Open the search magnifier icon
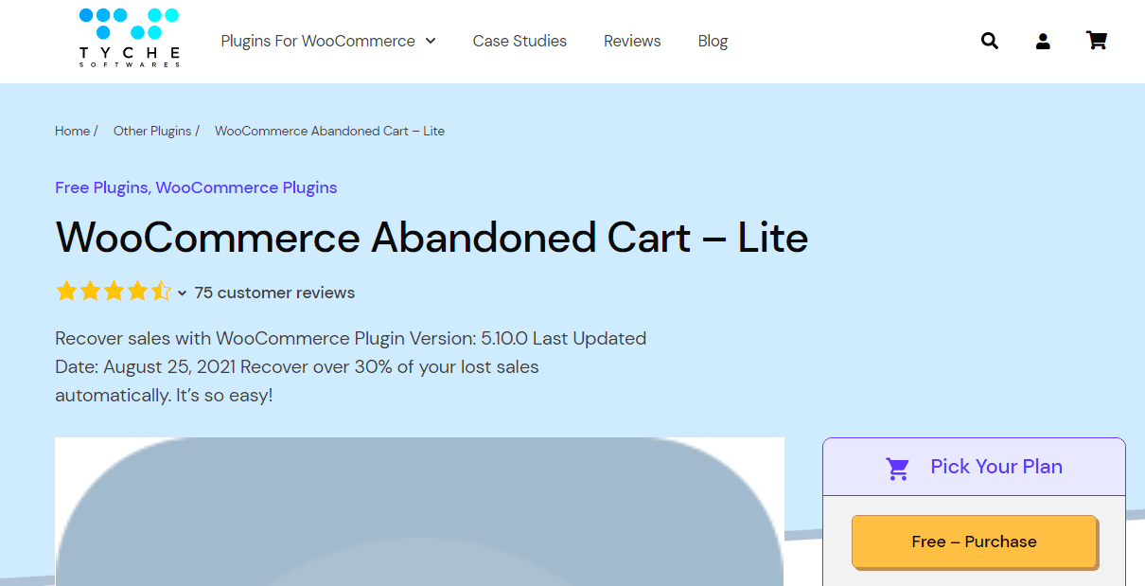This screenshot has height=586, width=1145. [x=990, y=41]
